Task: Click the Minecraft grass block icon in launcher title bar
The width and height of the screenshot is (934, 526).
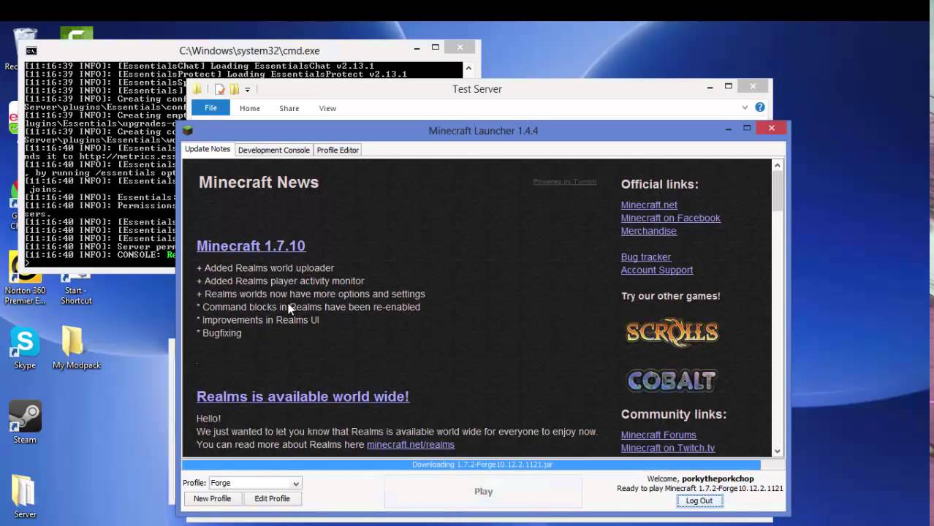Action: pos(188,131)
